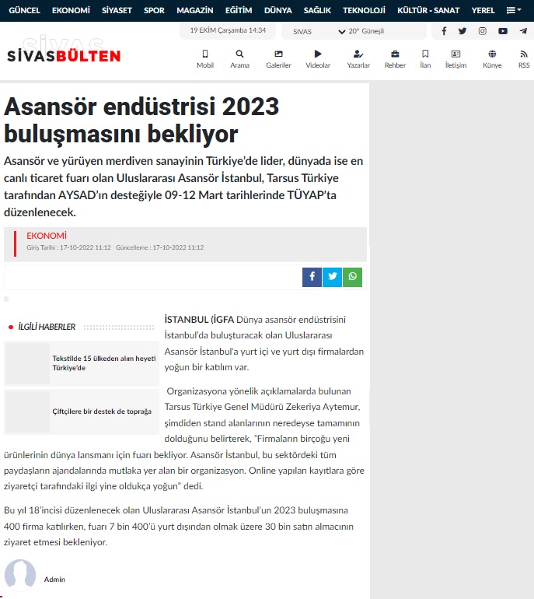Share article on WhatsApp
The width and height of the screenshot is (534, 599).
[x=352, y=277]
